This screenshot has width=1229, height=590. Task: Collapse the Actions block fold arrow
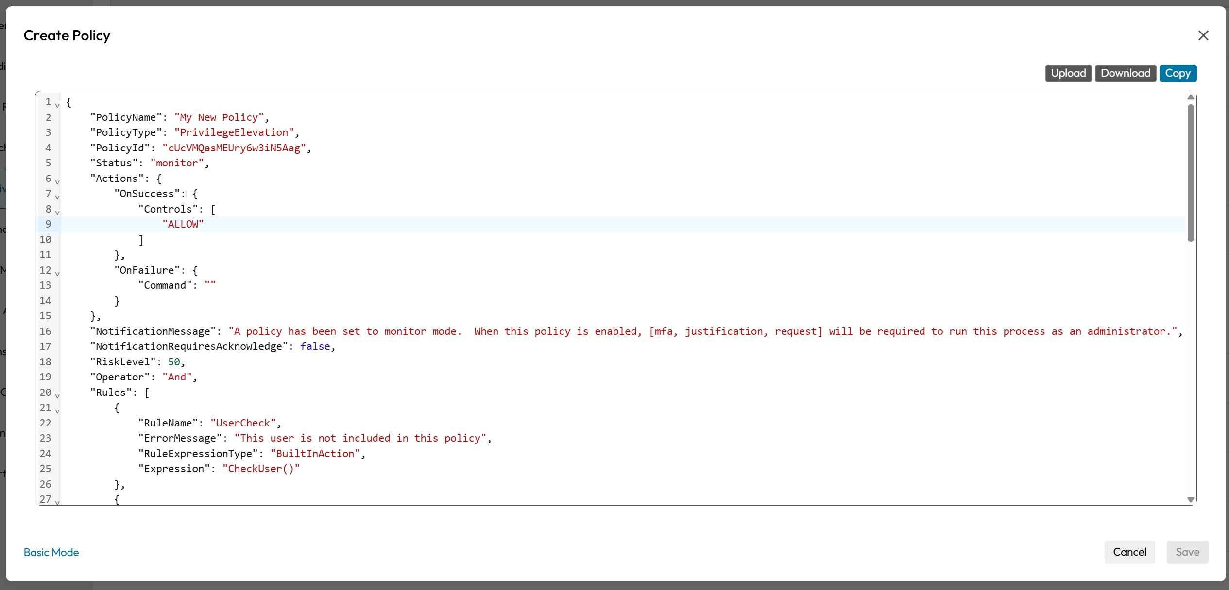pyautogui.click(x=57, y=182)
